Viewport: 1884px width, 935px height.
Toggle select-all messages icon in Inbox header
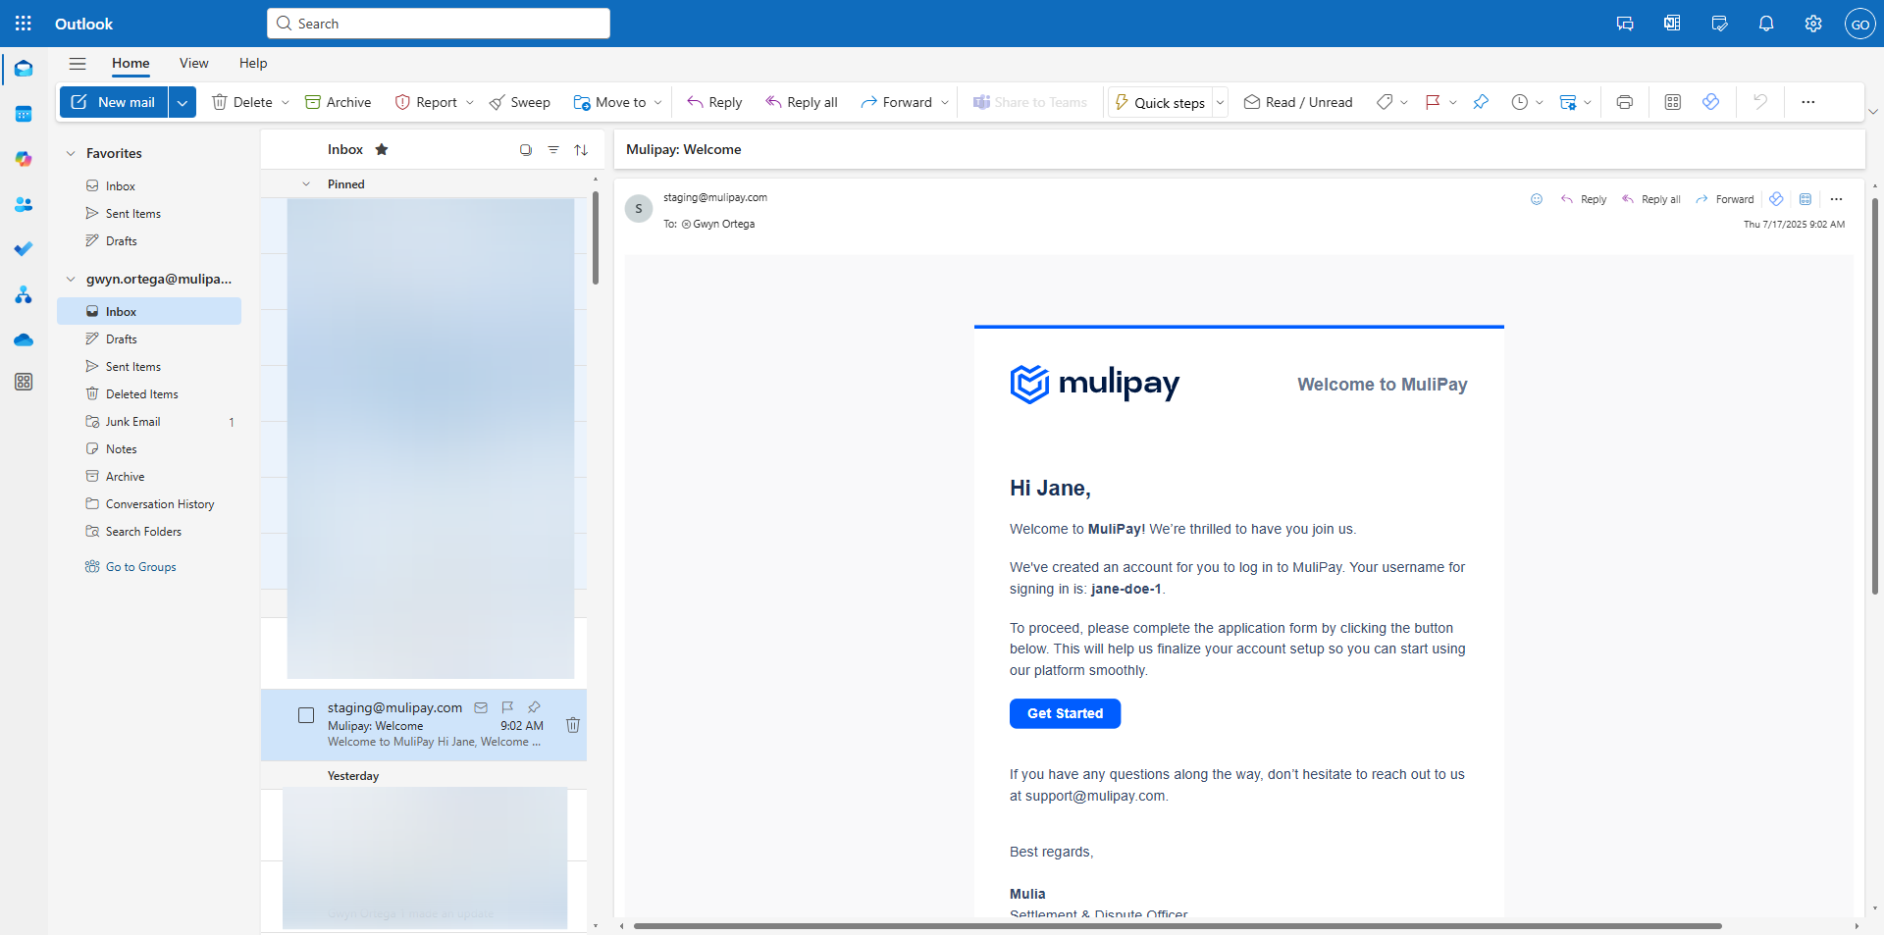click(x=526, y=150)
